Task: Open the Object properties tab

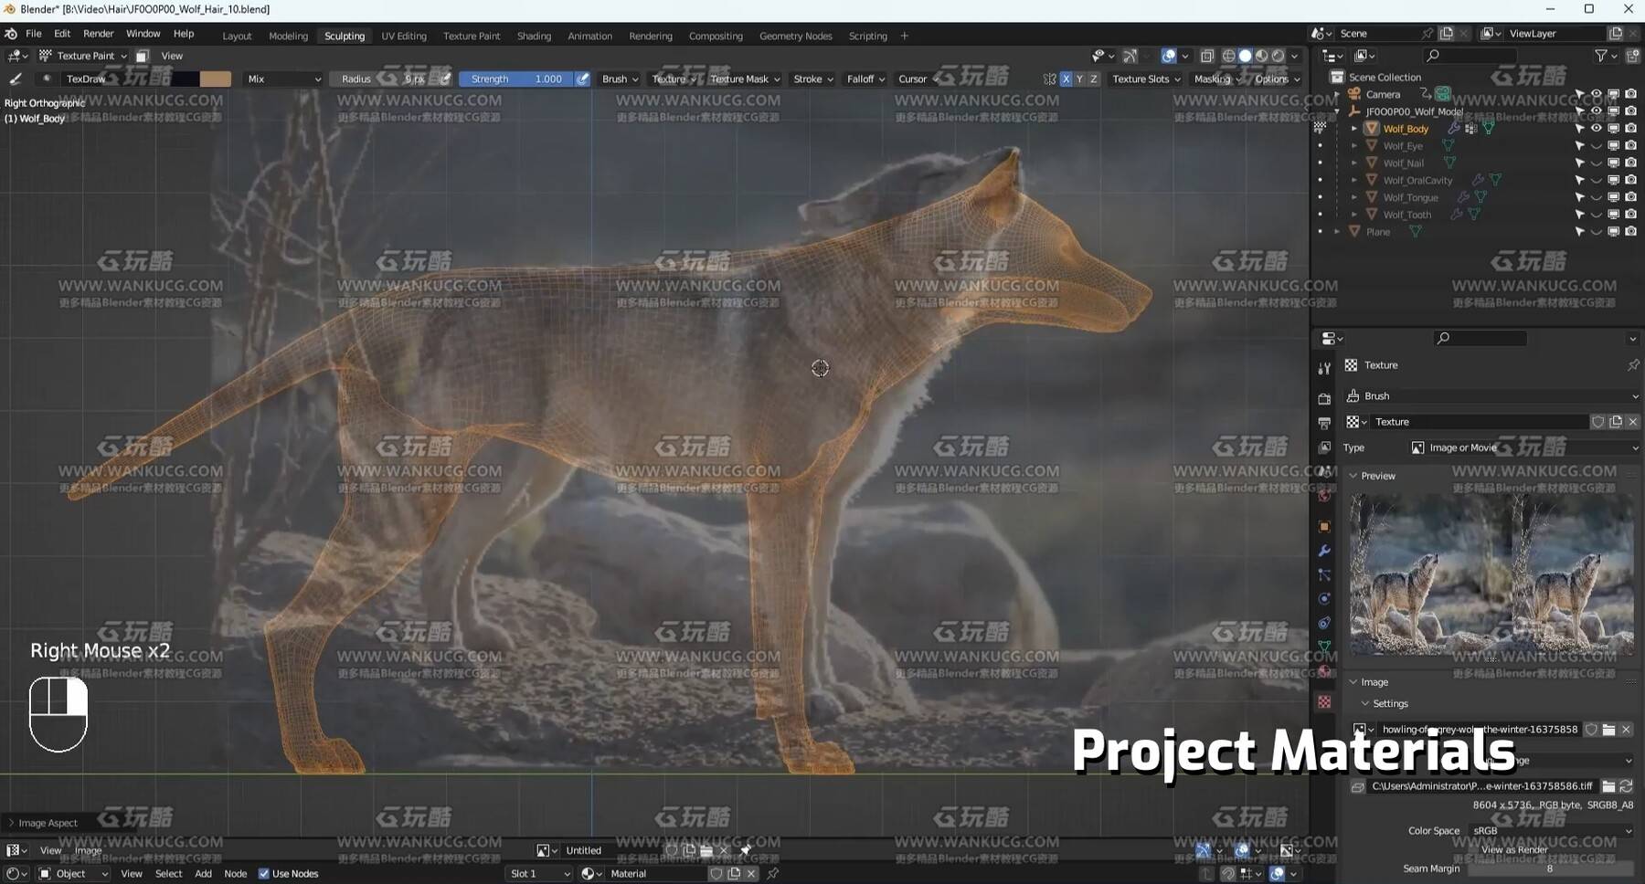Action: pyautogui.click(x=1324, y=527)
